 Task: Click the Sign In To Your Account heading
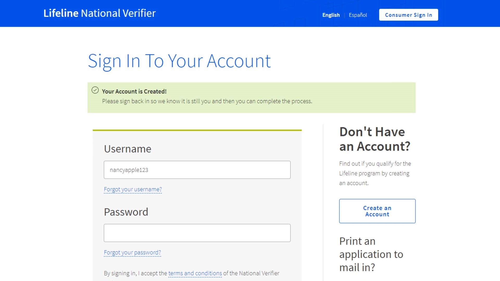click(x=179, y=61)
